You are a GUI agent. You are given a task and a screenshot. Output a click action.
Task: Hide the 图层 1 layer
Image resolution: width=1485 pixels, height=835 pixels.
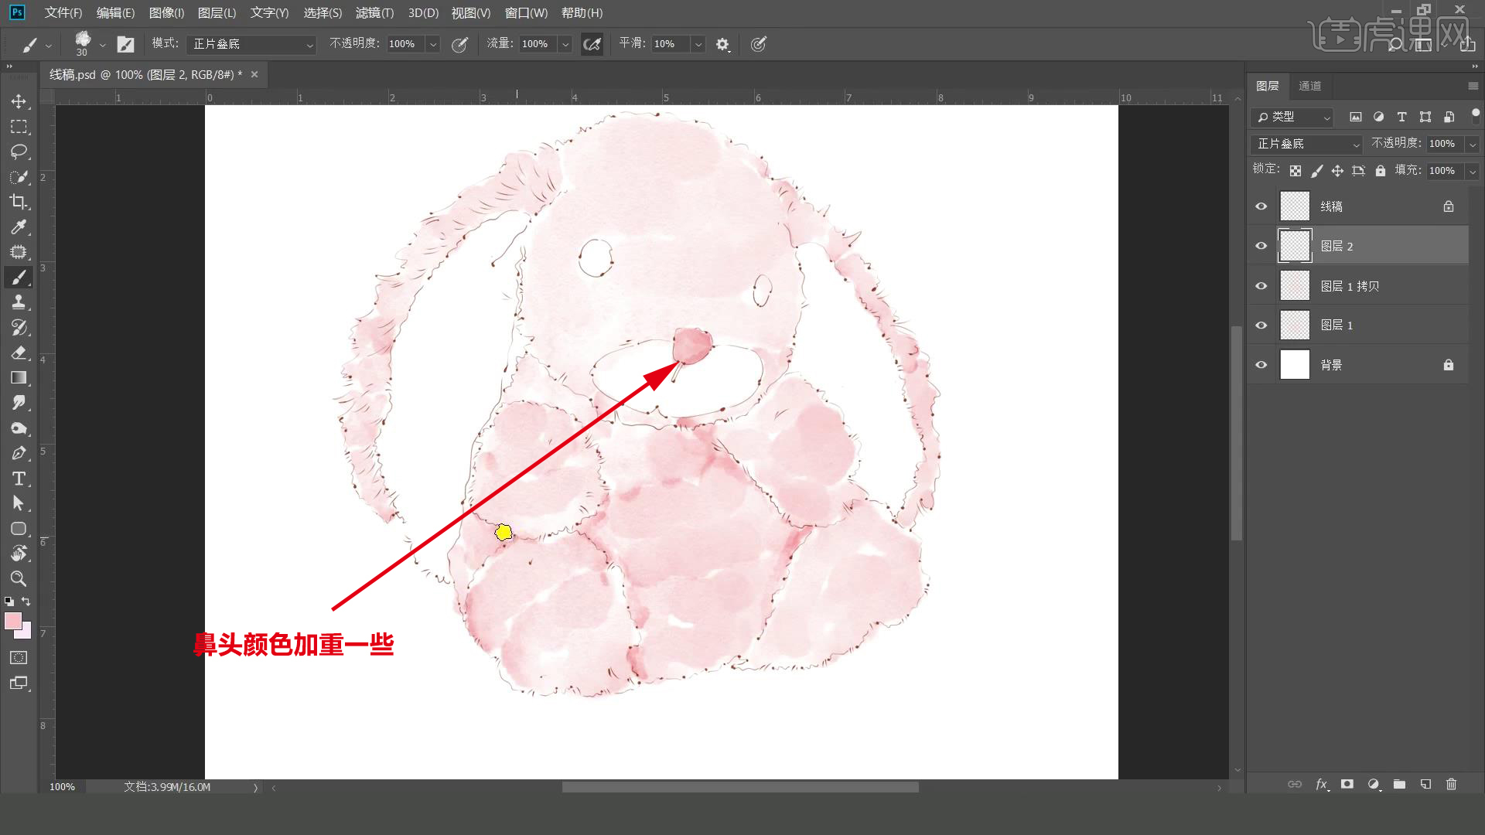point(1261,325)
